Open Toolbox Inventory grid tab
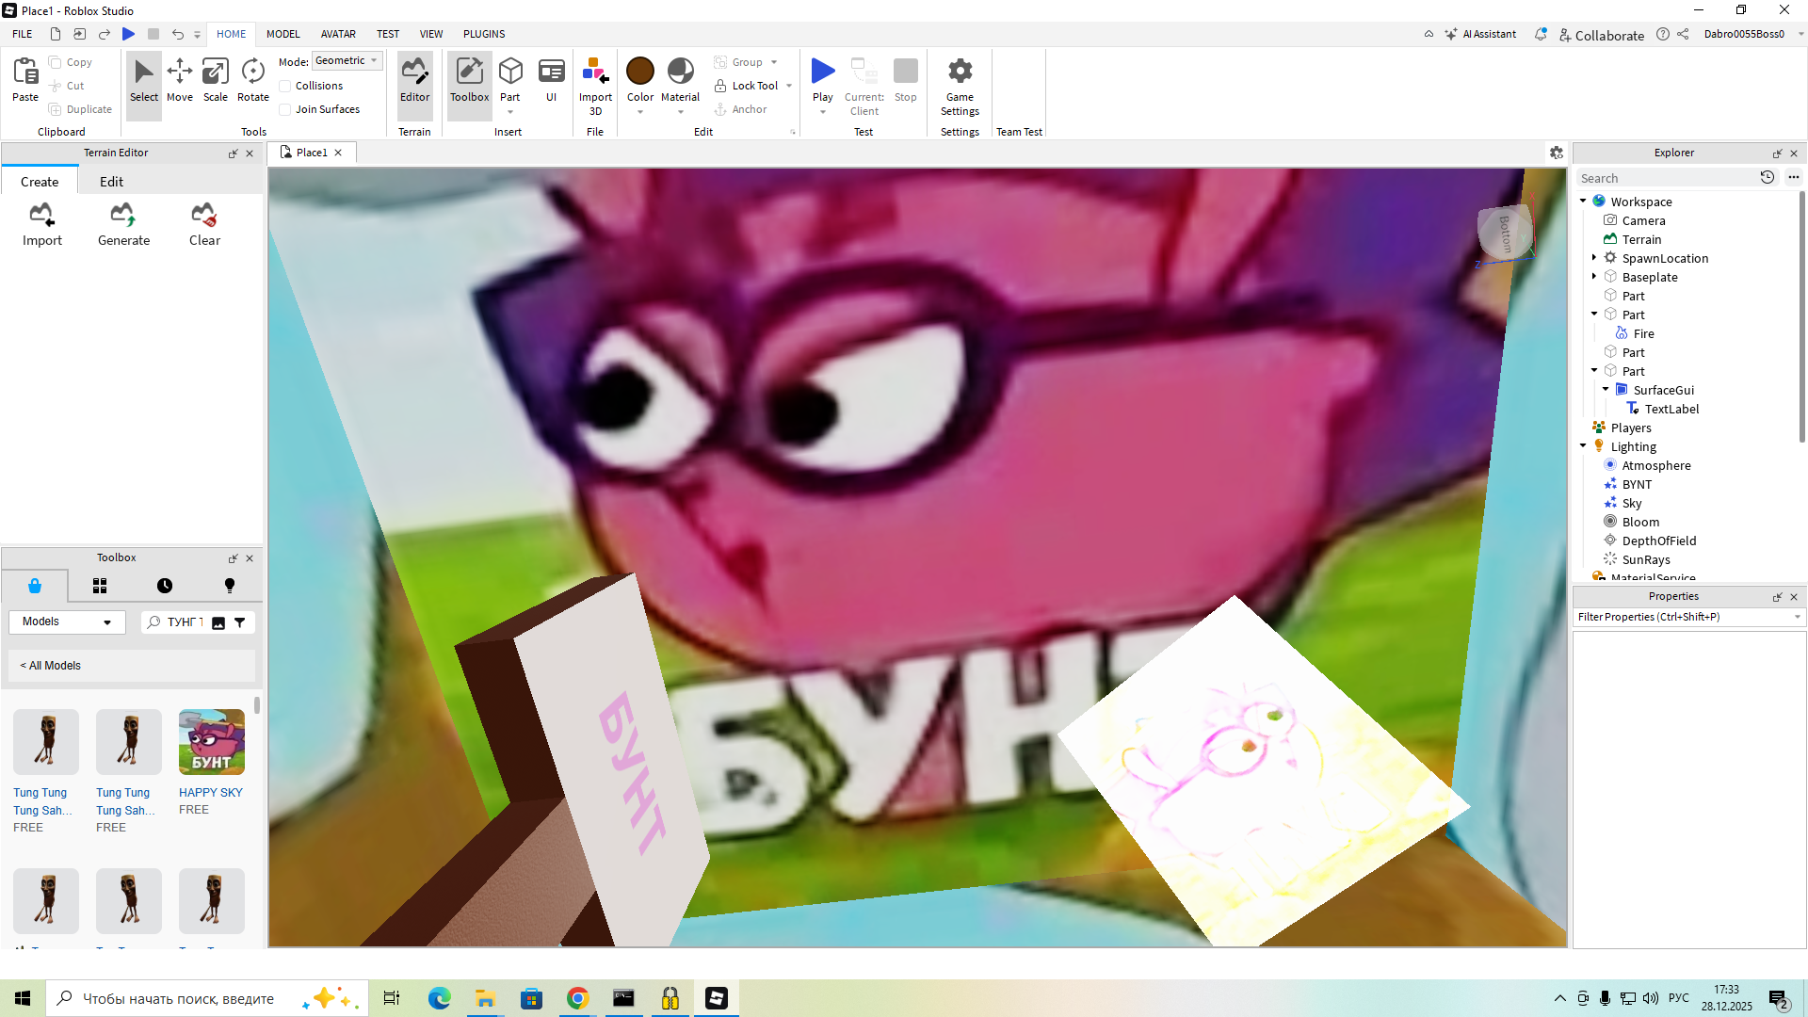The image size is (1808, 1017). coord(100,586)
